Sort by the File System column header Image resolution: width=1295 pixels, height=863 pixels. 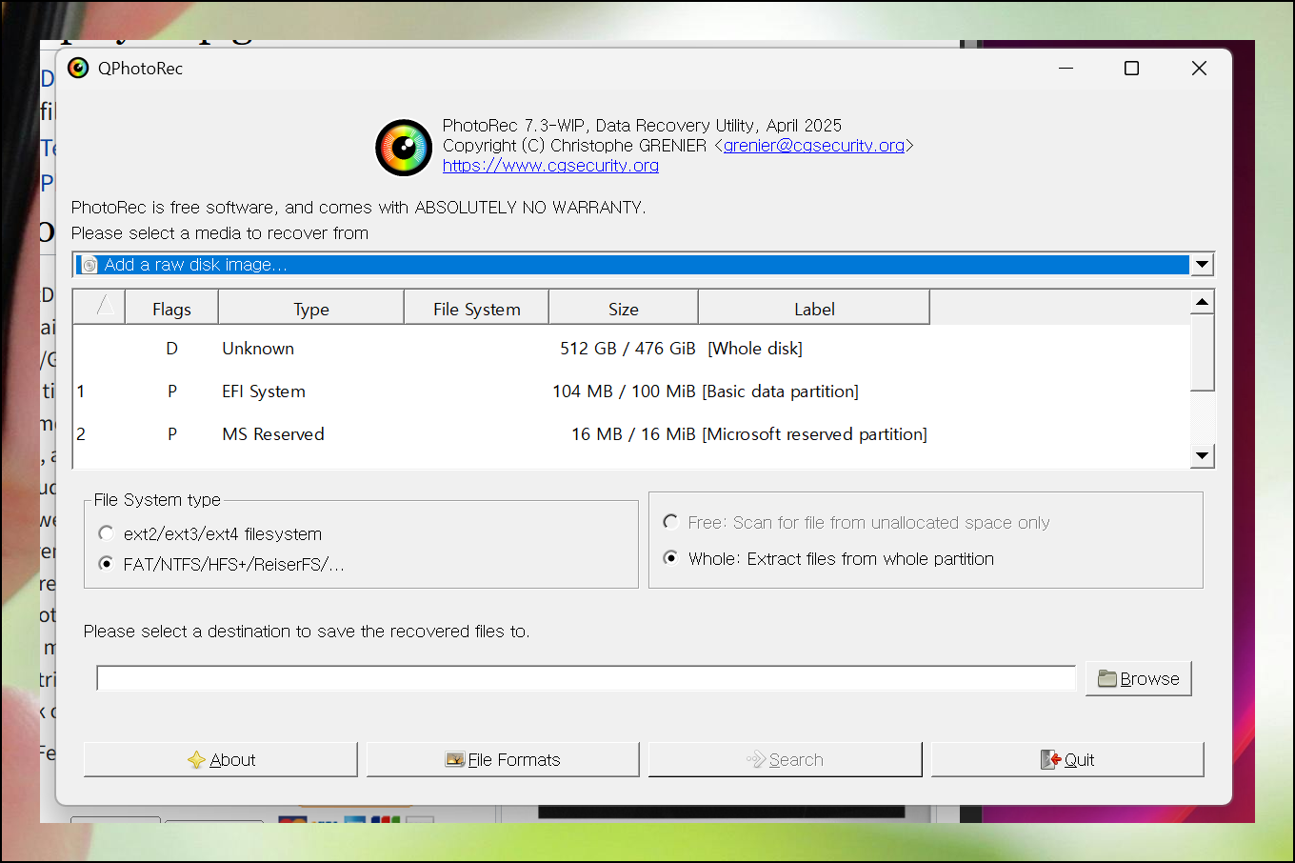(x=477, y=309)
